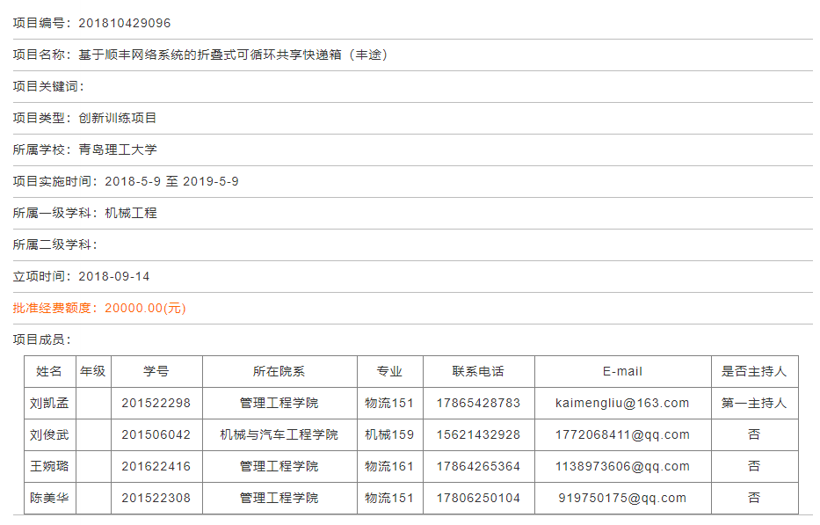Click the first-level discipline 机械工程
Image resolution: width=820 pixels, height=525 pixels.
130,213
